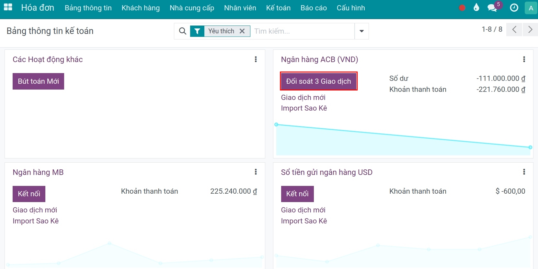Click the search magnifier icon
The width and height of the screenshot is (538, 269).
pyautogui.click(x=183, y=31)
